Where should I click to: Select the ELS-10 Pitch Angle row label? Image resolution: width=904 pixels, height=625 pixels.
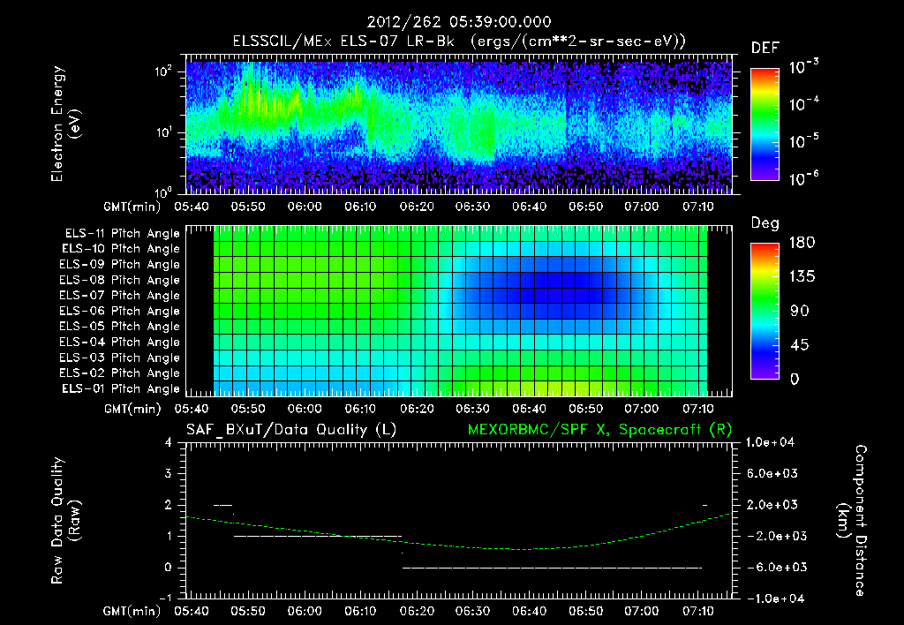click(x=121, y=249)
